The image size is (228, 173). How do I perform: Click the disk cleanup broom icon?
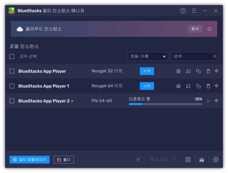[x=202, y=159]
